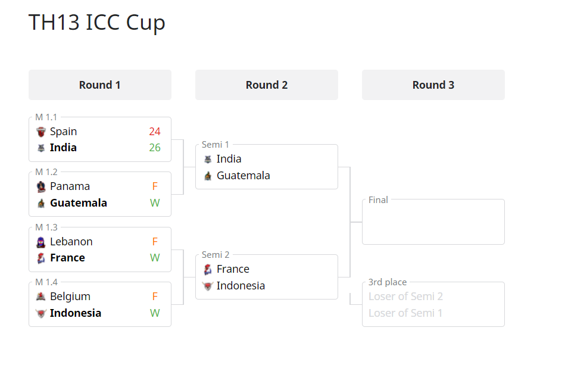The width and height of the screenshot is (565, 368).
Task: Click Belgium's team logo in M 1.4
Action: (41, 297)
